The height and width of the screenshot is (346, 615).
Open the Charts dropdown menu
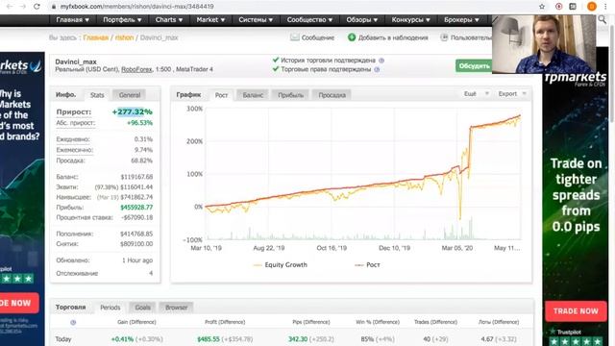(x=169, y=19)
